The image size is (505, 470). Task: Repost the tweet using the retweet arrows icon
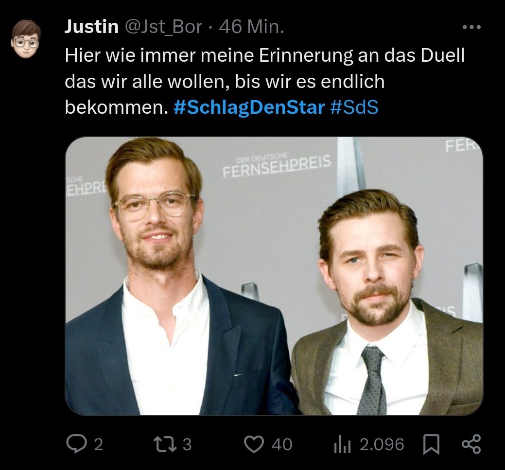pos(165,444)
